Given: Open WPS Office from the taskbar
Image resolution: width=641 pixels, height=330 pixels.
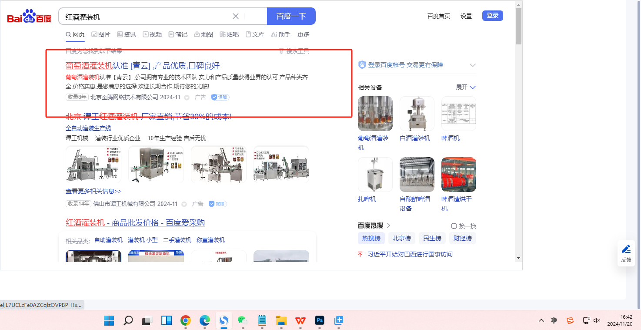Looking at the screenshot, I should 300,321.
